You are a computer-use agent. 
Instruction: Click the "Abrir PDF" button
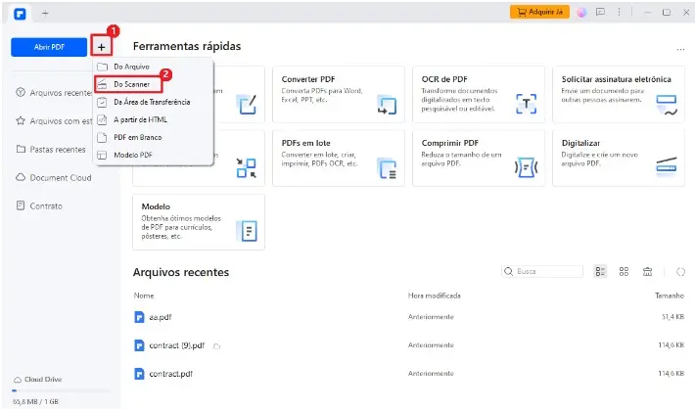(49, 47)
